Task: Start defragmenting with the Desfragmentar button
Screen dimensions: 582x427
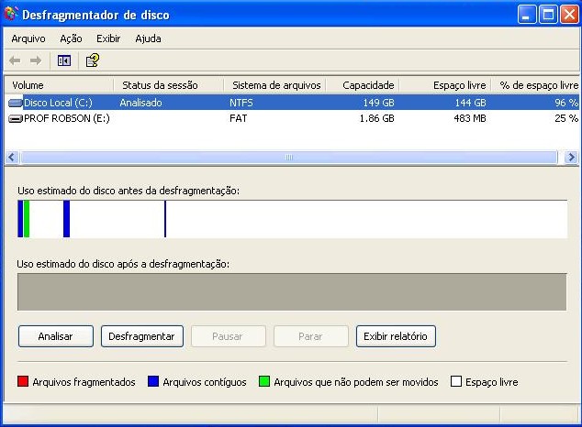Action: 141,336
